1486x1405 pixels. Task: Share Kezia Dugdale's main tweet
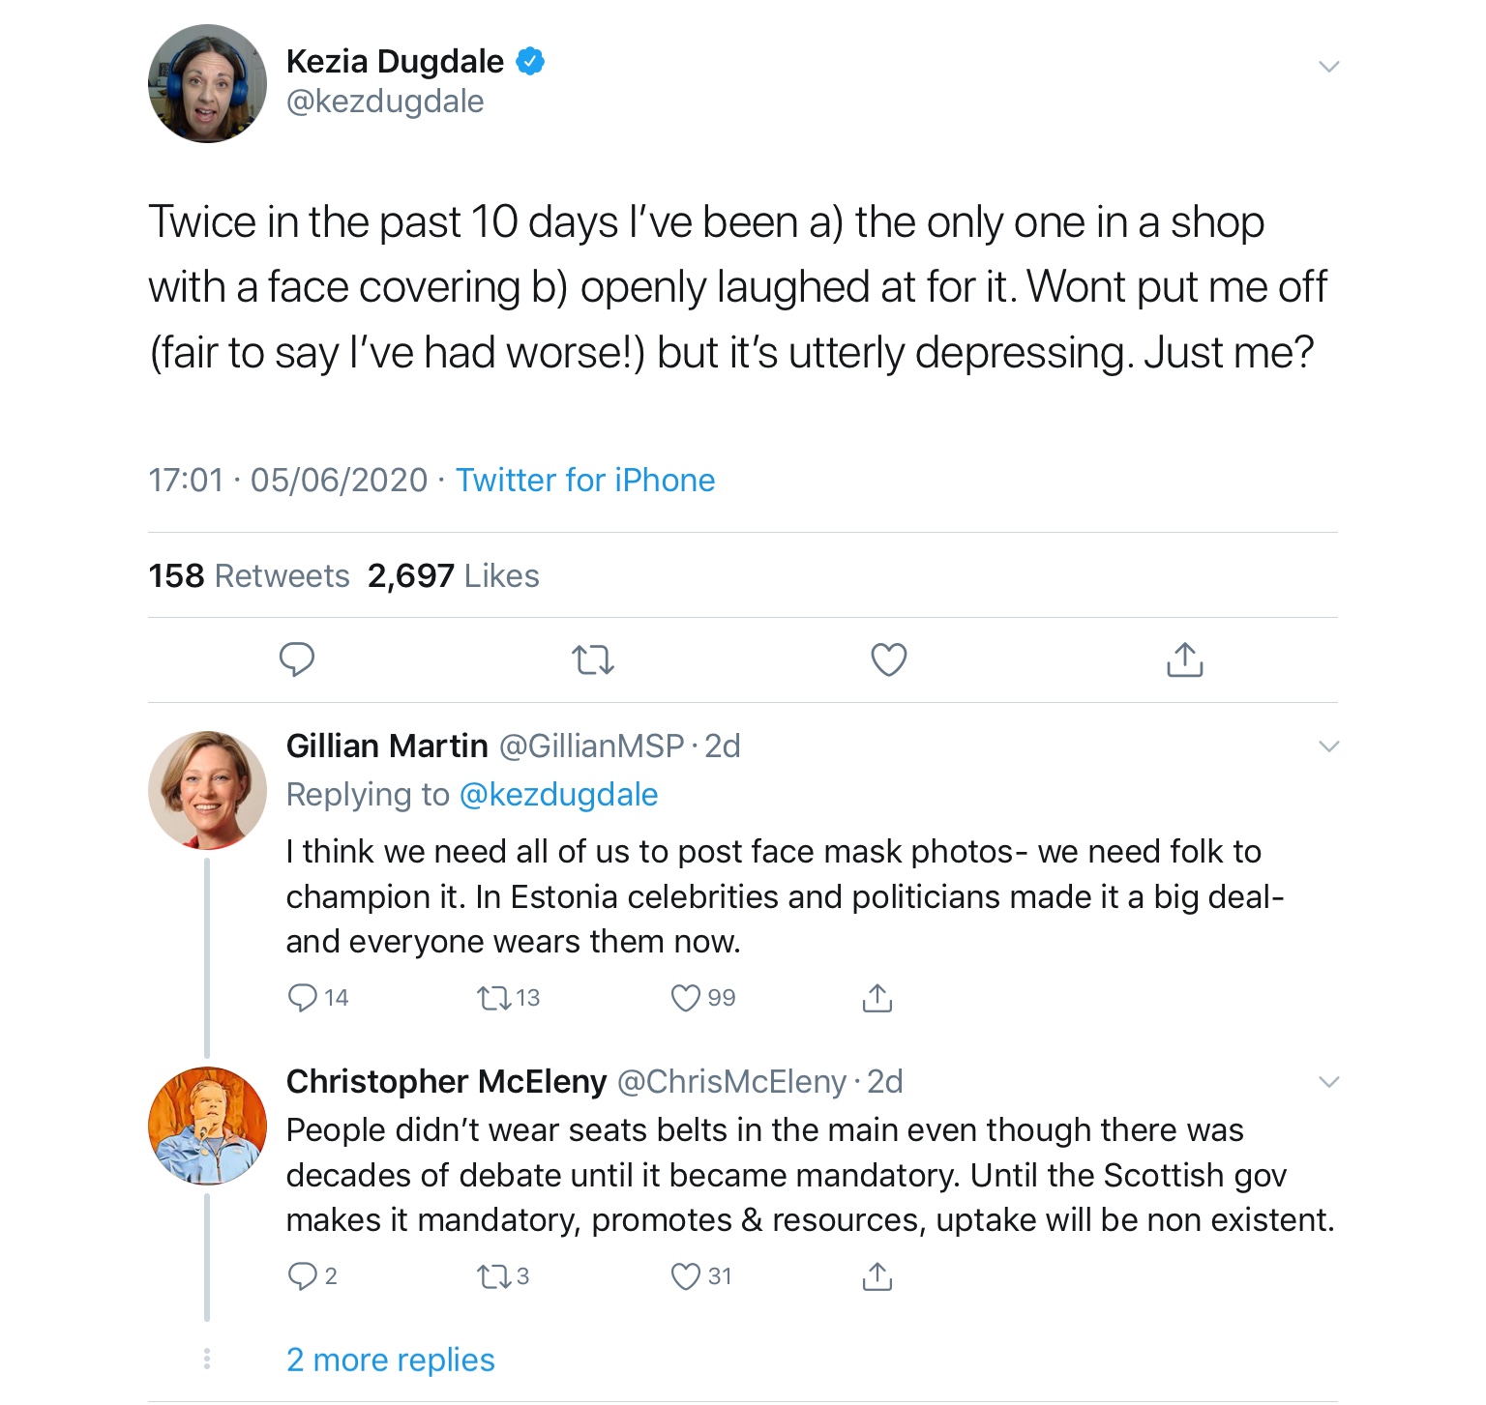click(x=1184, y=659)
